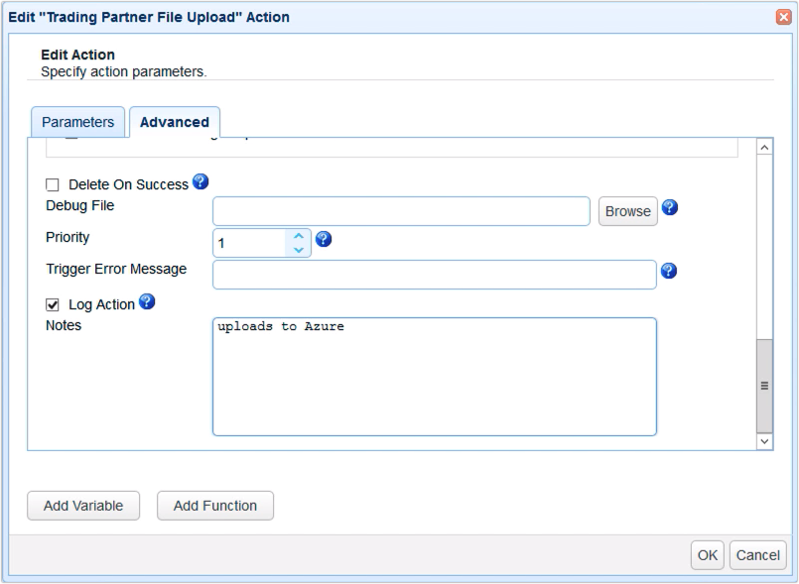799x584 pixels.
Task: Show help tooltip for Log Action
Action: pos(147,301)
